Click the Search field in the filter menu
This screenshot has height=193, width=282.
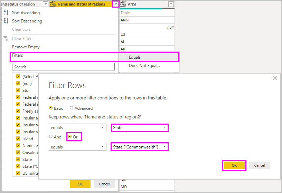point(63,67)
